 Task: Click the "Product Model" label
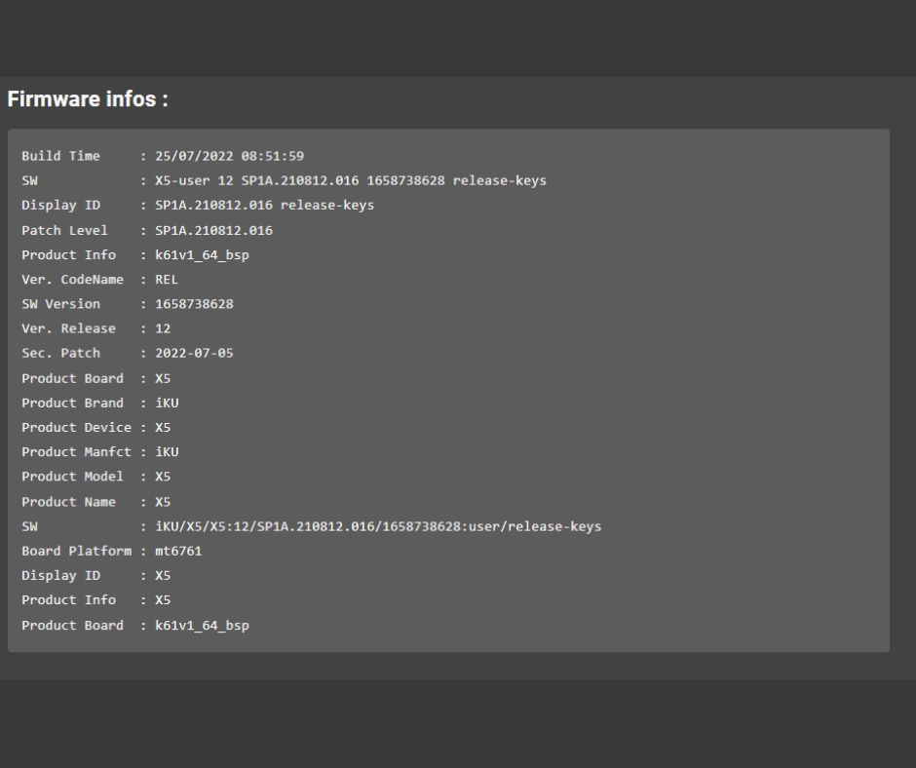72,477
